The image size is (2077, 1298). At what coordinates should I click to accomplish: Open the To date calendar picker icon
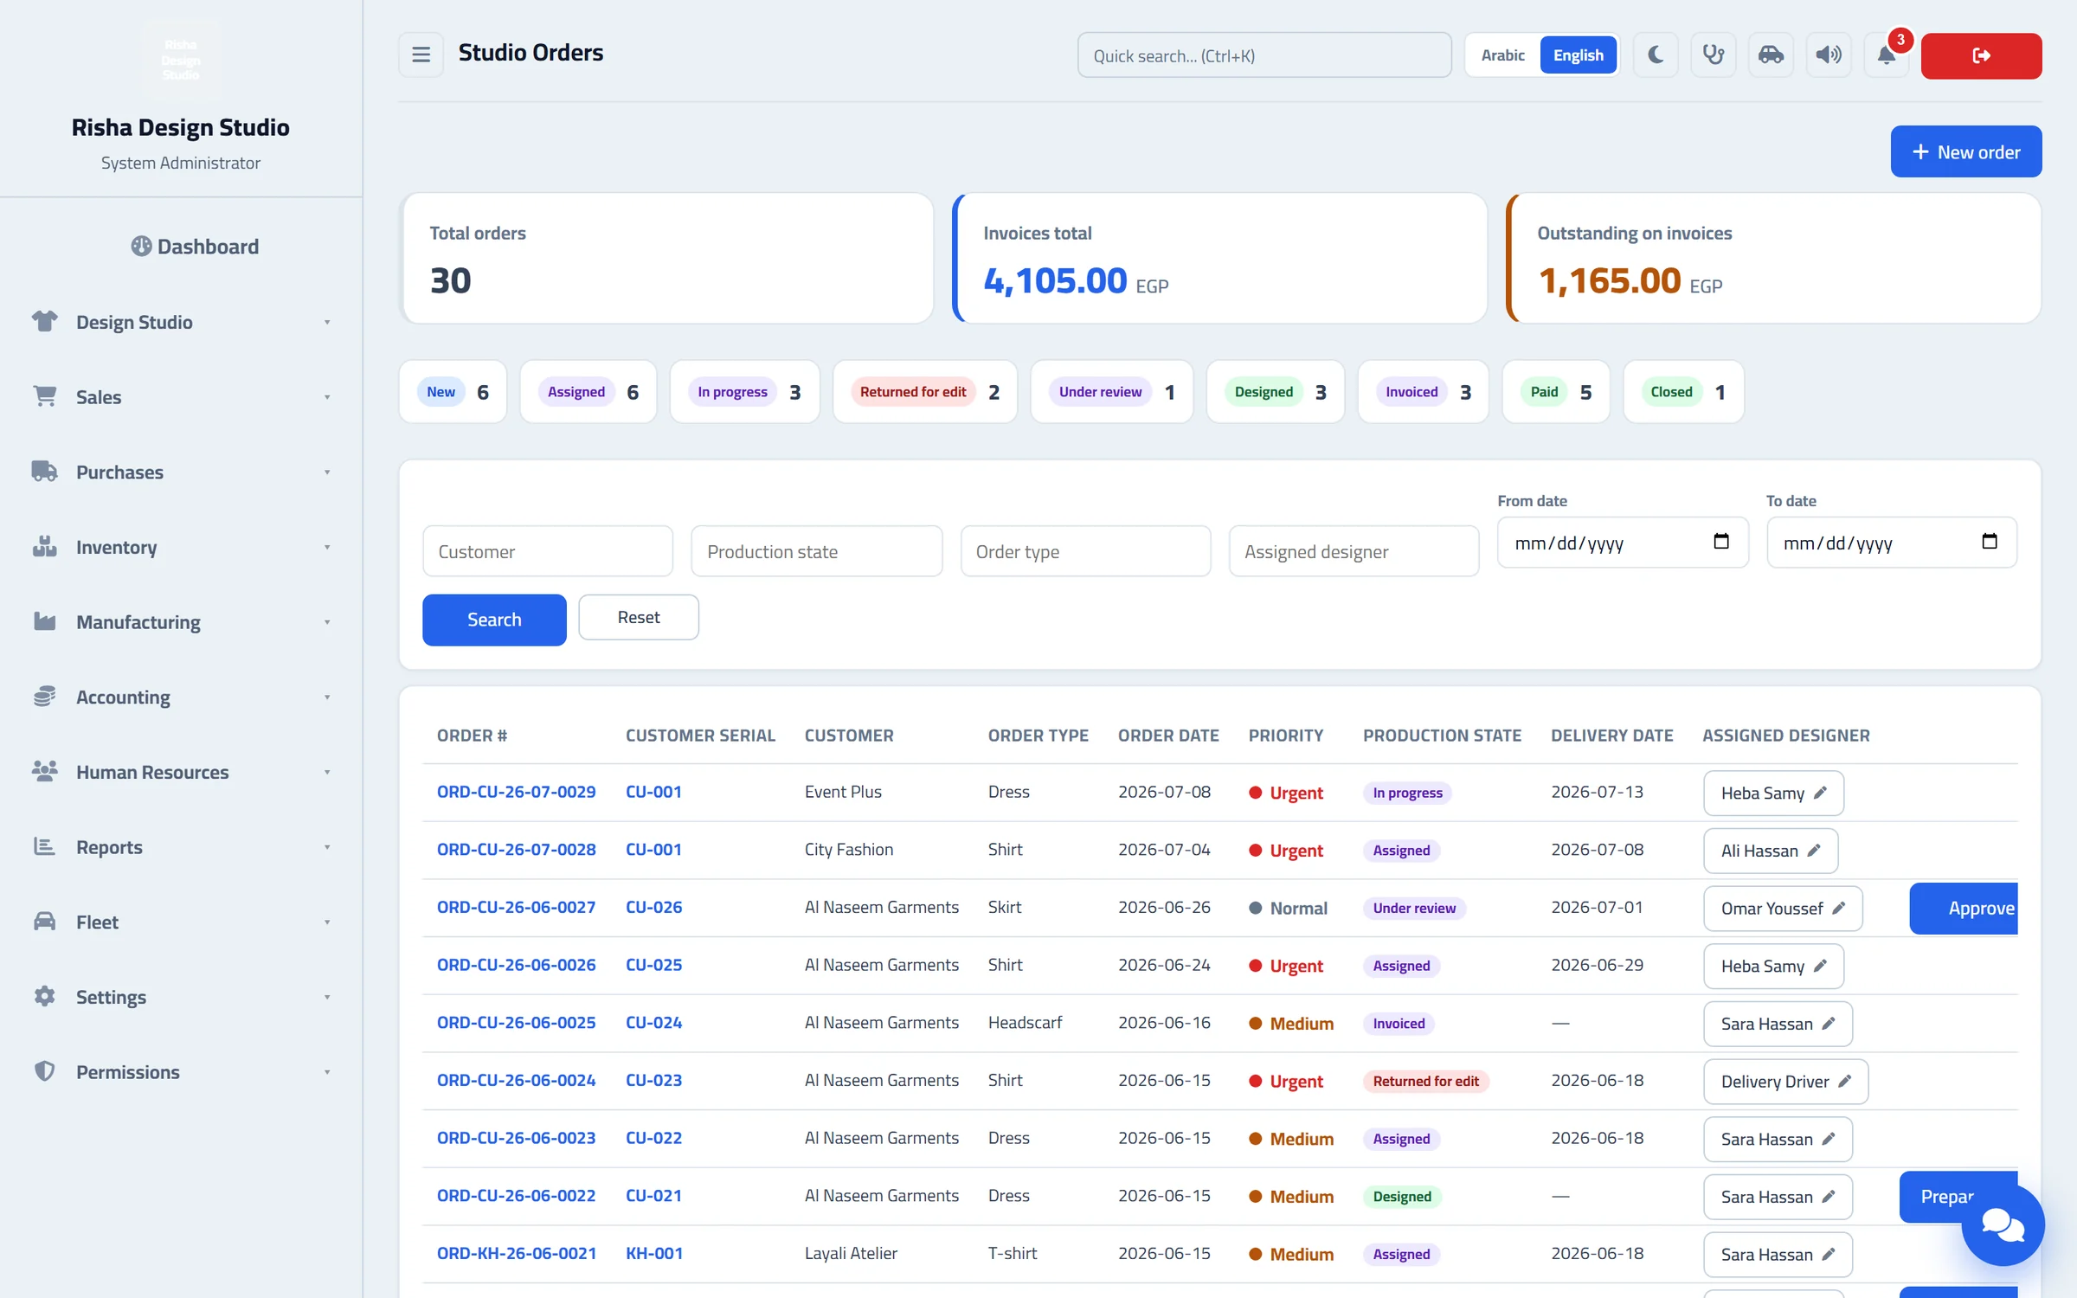click(x=1990, y=542)
